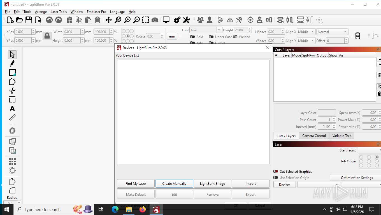Open the Arrange menu

point(41,12)
